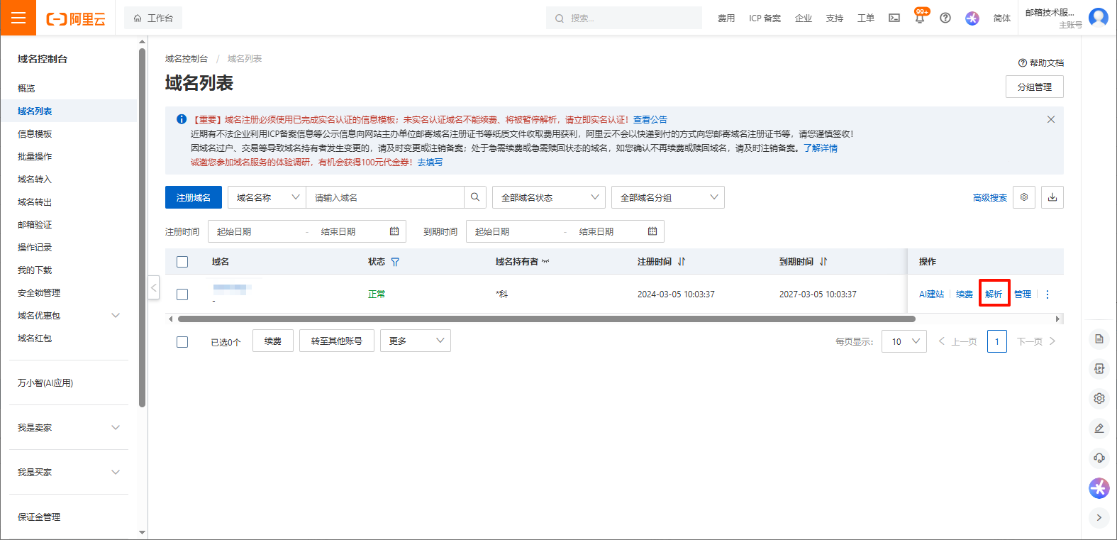Click the horizontal table scrollbar
The width and height of the screenshot is (1117, 540).
click(546, 319)
